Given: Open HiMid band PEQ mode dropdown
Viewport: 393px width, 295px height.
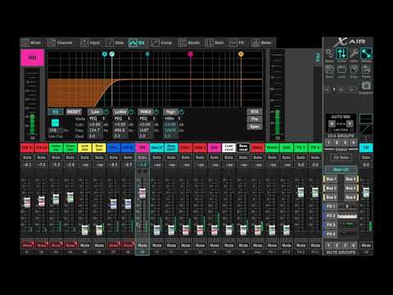Looking at the screenshot, I should tap(147, 119).
